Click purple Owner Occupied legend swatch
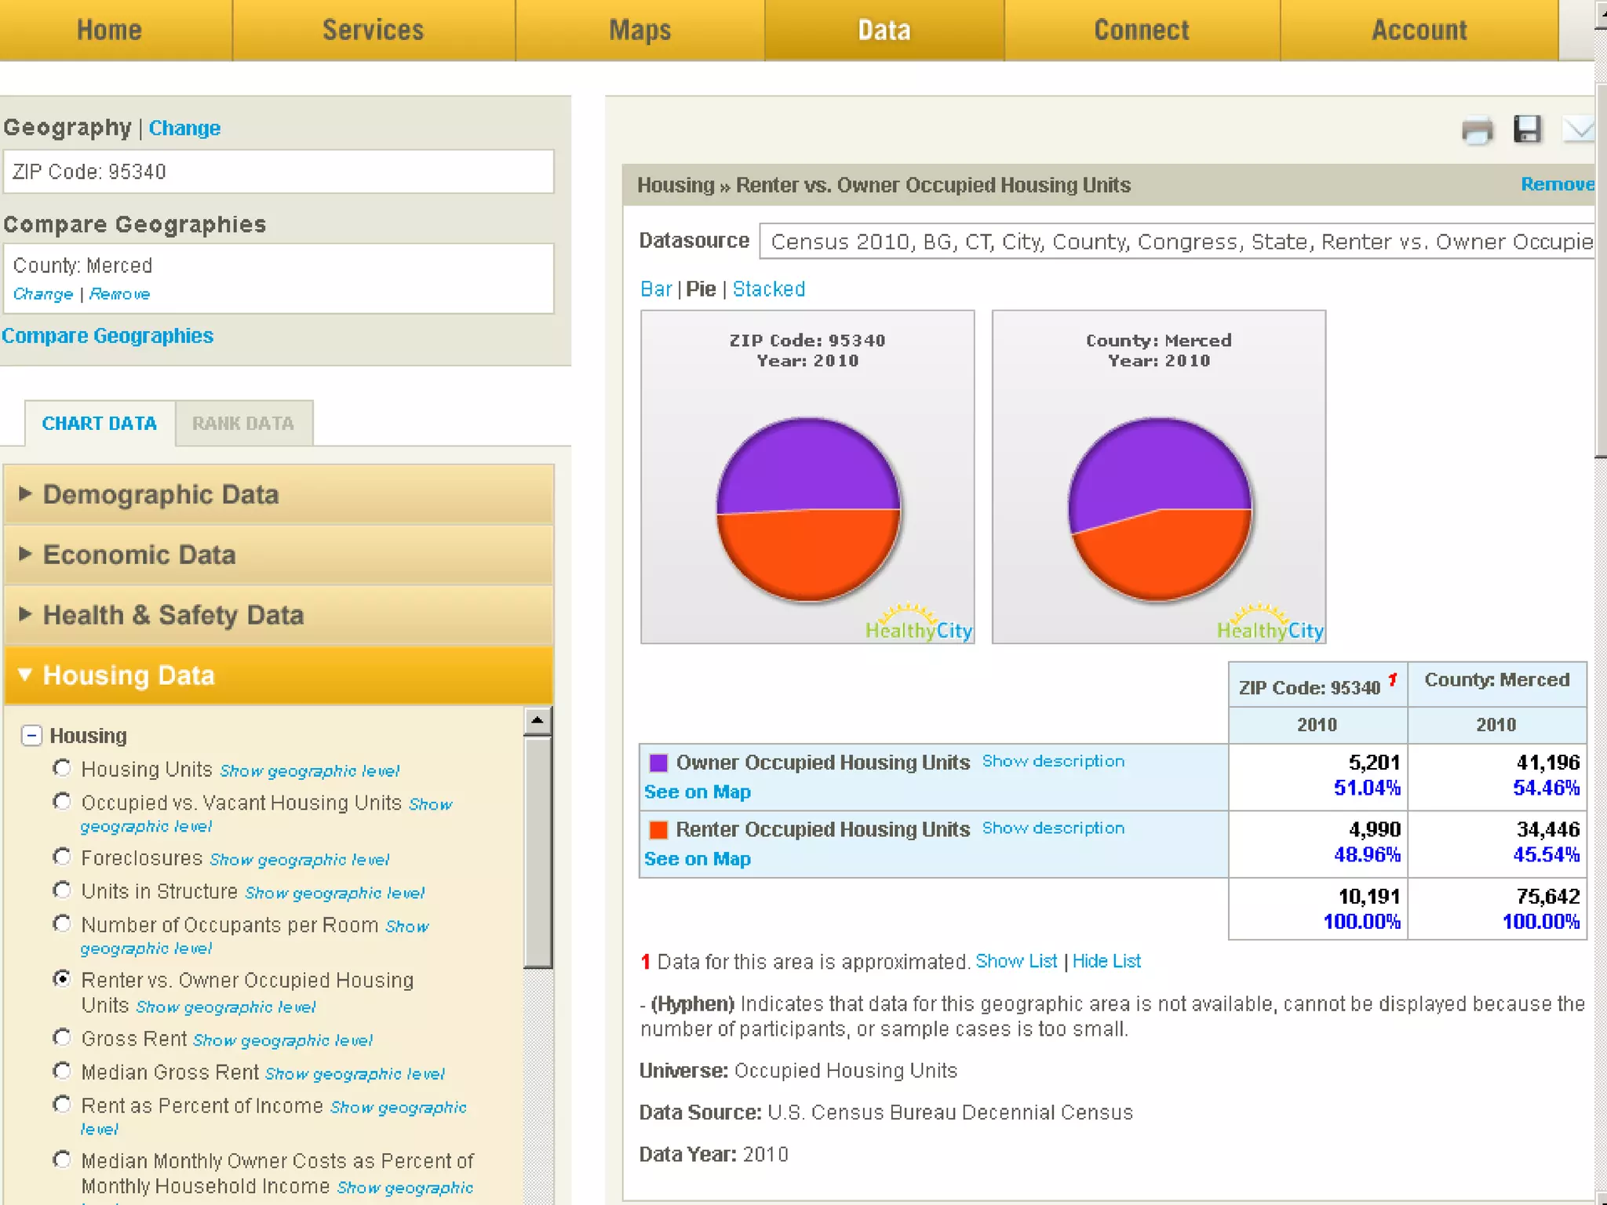Image resolution: width=1607 pixels, height=1205 pixels. click(x=658, y=763)
